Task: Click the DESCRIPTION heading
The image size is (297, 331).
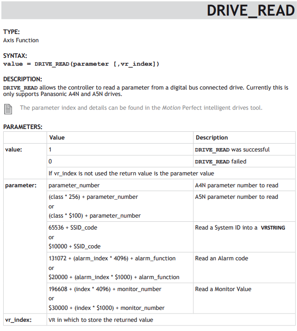Action: (22, 79)
